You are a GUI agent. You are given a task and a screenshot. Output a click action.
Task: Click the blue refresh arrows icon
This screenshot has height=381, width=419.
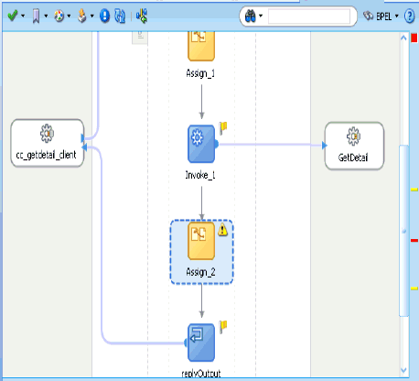coord(120,16)
